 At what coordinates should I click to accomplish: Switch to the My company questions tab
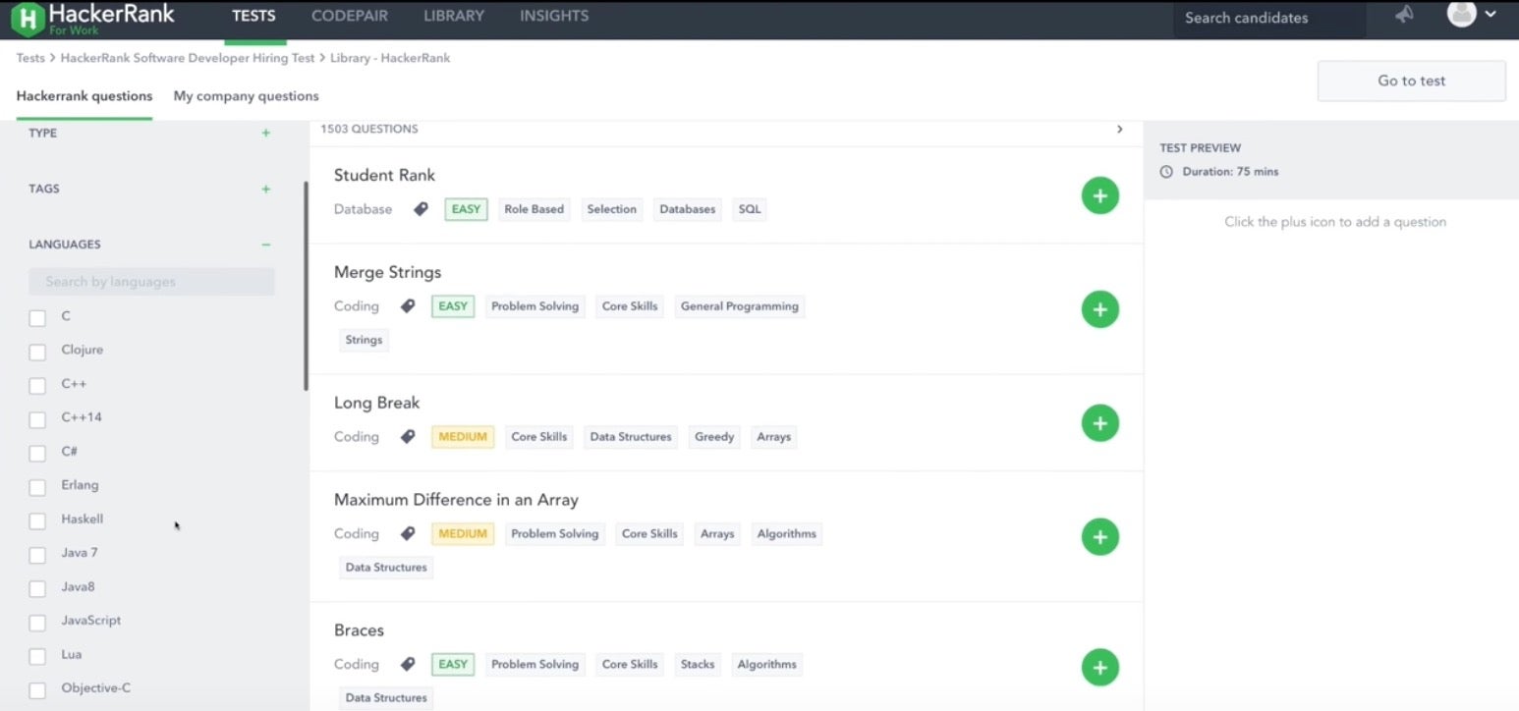click(x=246, y=95)
